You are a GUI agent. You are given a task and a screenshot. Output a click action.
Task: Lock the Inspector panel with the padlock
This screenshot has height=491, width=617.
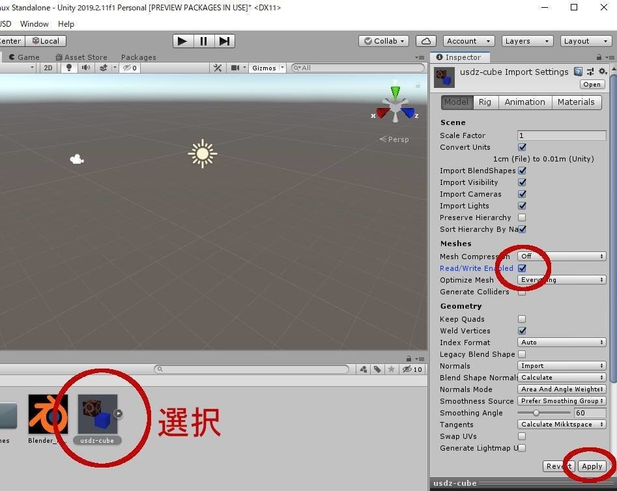(x=599, y=57)
